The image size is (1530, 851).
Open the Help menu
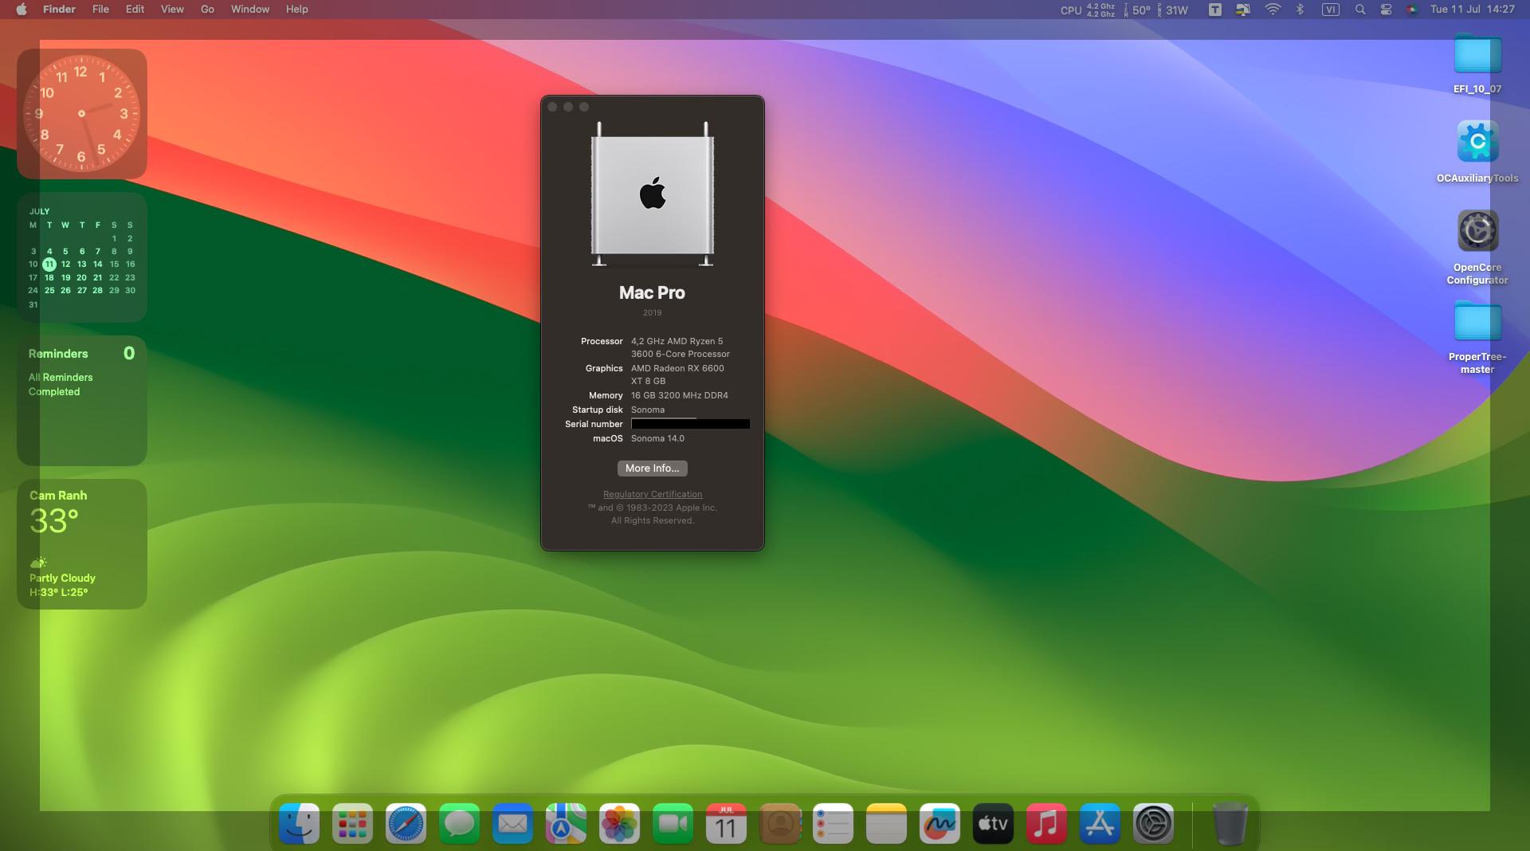click(x=296, y=10)
